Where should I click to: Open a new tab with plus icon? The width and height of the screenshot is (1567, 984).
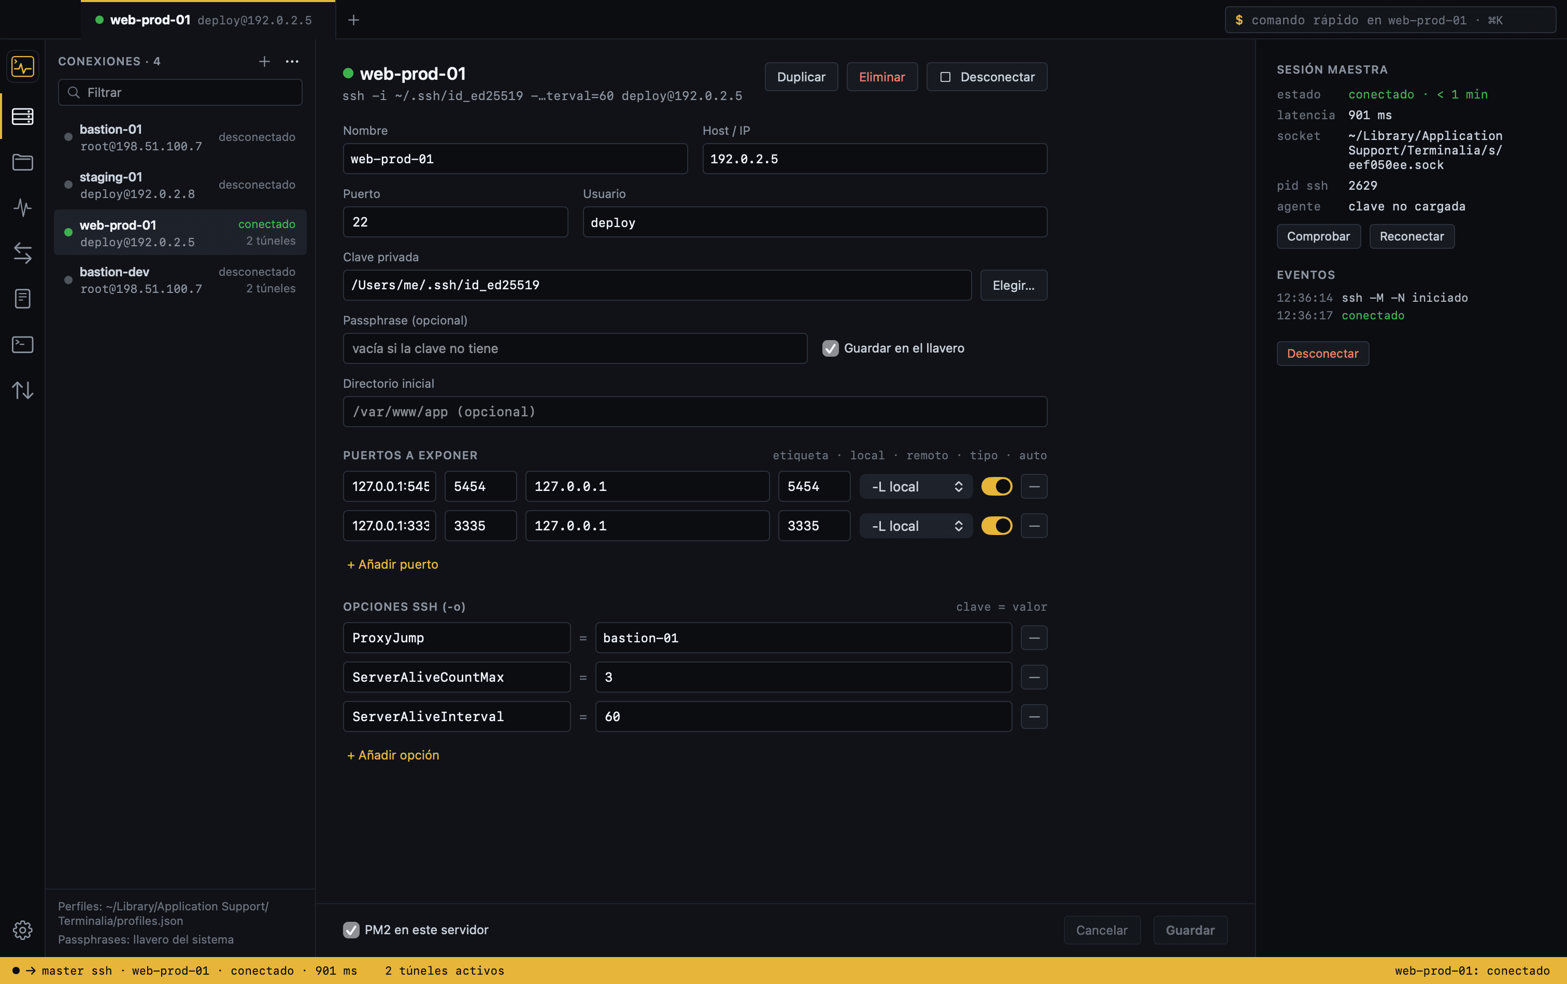tap(353, 20)
